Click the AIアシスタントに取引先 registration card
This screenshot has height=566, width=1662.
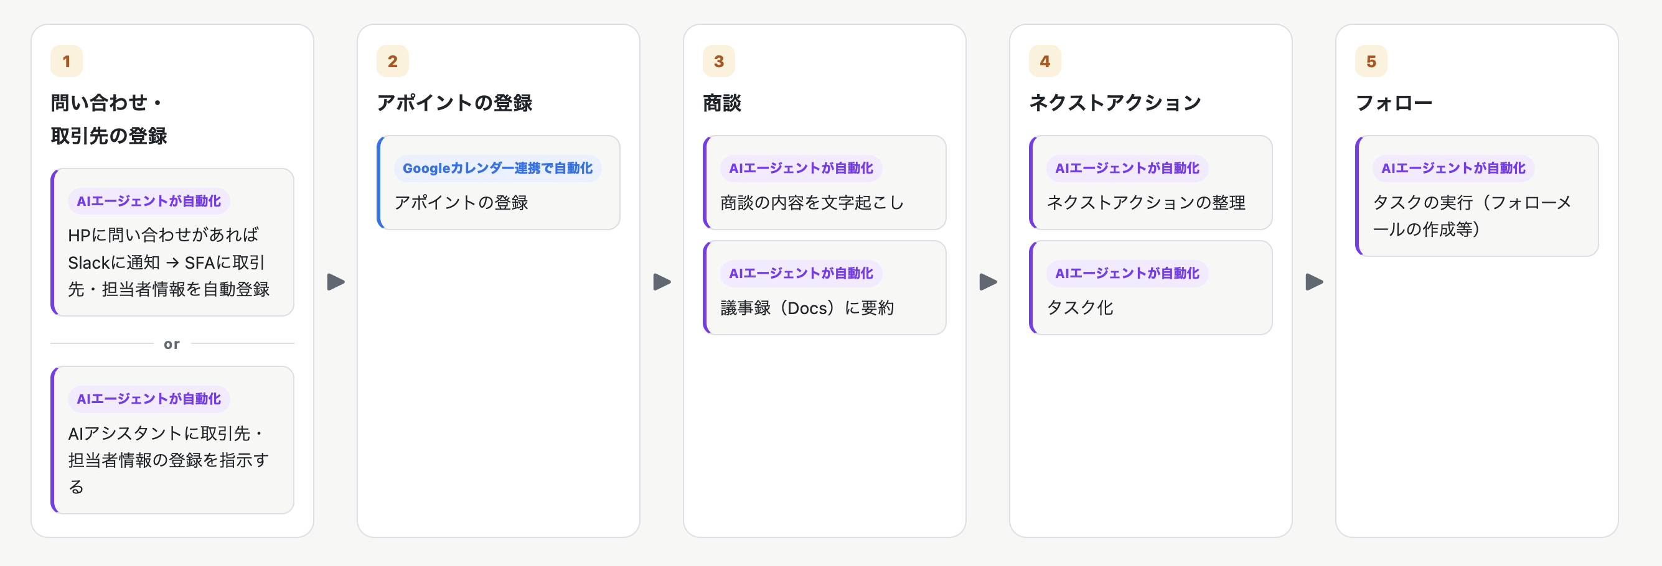(172, 440)
